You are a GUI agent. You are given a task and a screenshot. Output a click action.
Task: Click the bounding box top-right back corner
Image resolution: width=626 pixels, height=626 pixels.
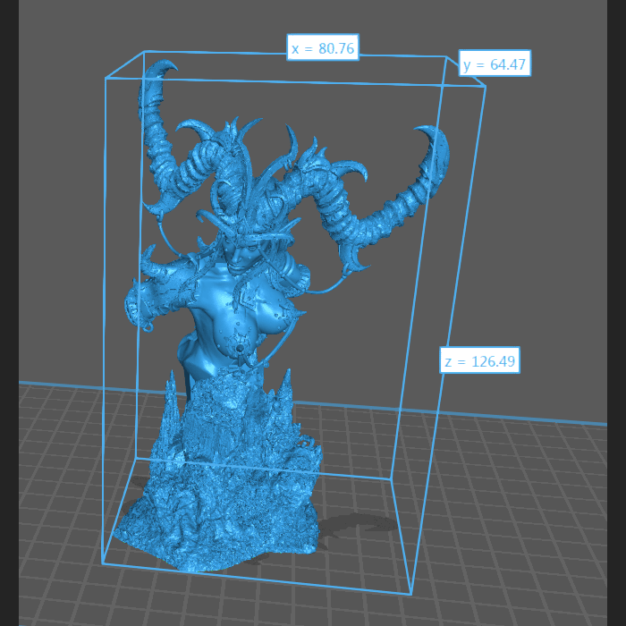coord(486,87)
